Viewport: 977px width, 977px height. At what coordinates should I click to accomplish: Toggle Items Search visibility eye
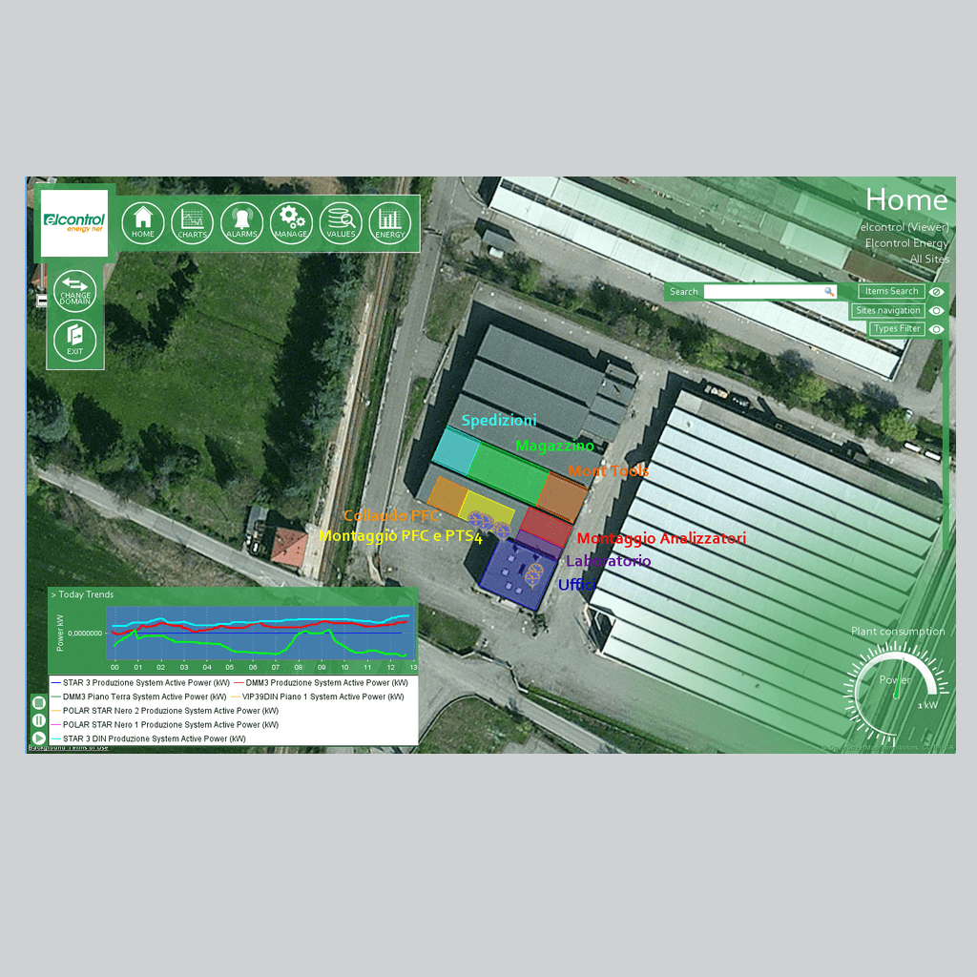[x=937, y=292]
